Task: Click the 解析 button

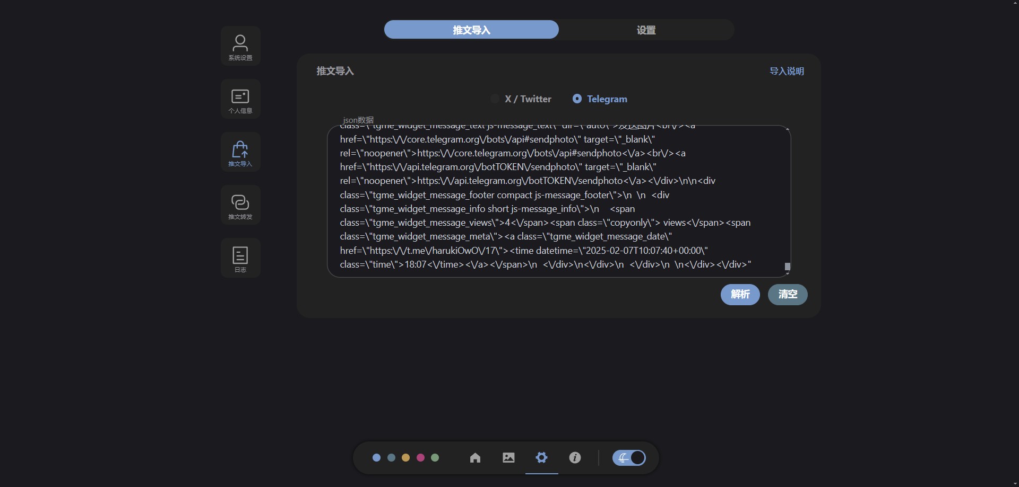Action: pos(740,295)
